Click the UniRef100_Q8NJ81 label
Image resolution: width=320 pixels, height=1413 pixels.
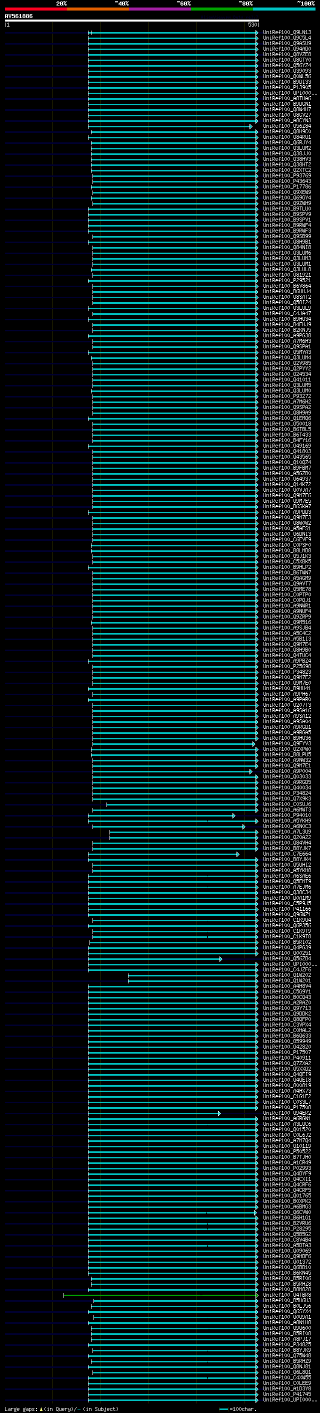287,1367
